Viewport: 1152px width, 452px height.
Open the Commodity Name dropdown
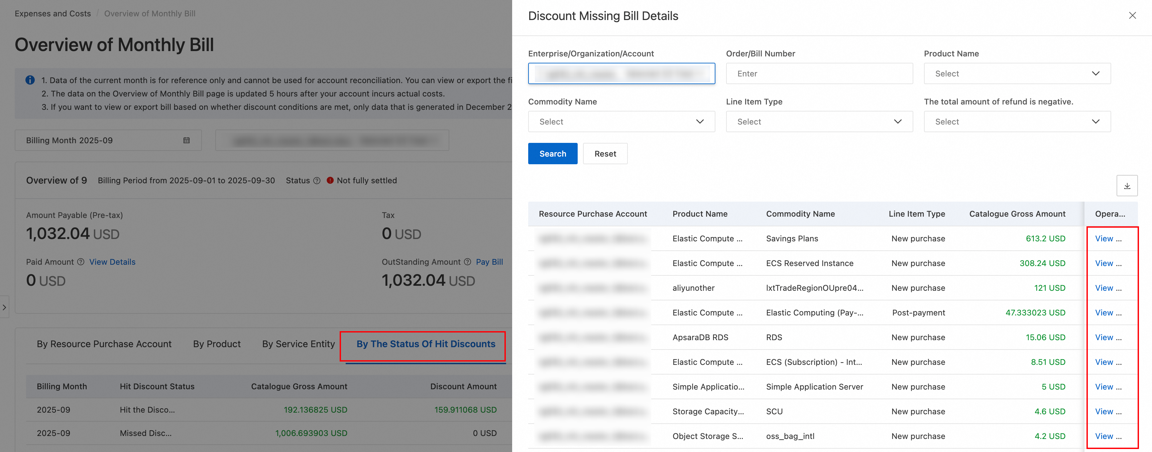pos(621,122)
